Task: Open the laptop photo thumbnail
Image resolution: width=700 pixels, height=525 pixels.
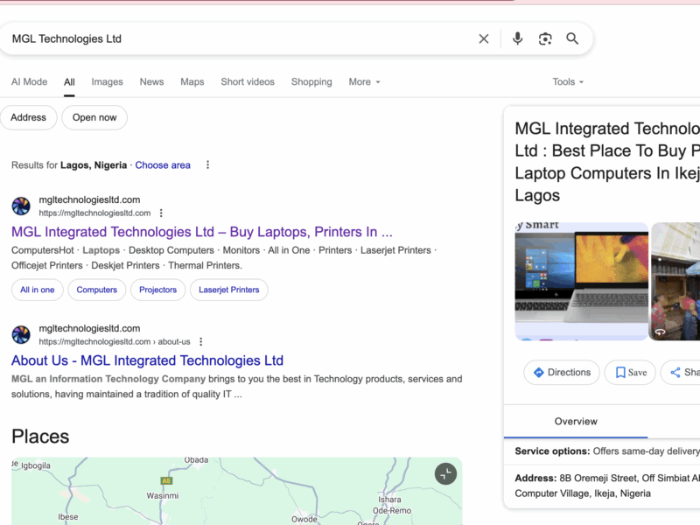Action: tap(581, 281)
